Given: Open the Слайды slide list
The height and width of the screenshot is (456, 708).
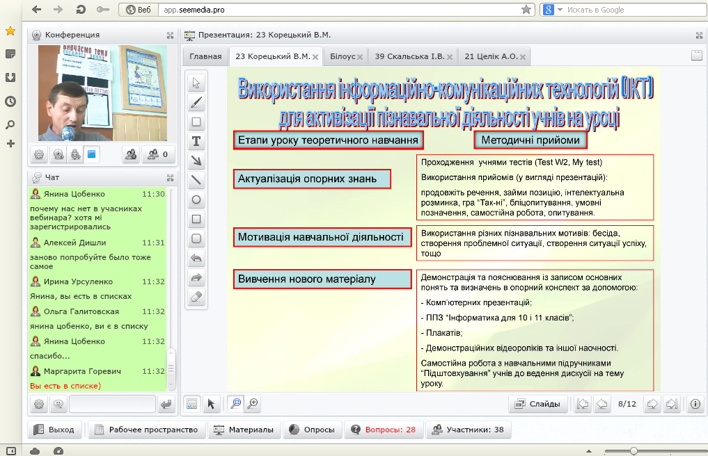Looking at the screenshot, I should click(538, 404).
